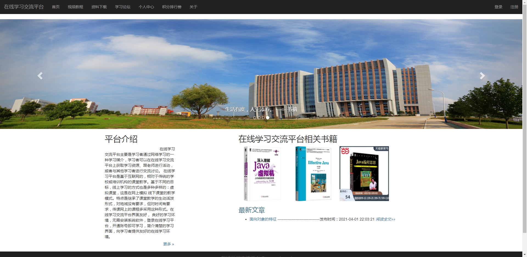Select the first carousel indicator dot
527x257 pixels.
pyautogui.click(x=254, y=117)
